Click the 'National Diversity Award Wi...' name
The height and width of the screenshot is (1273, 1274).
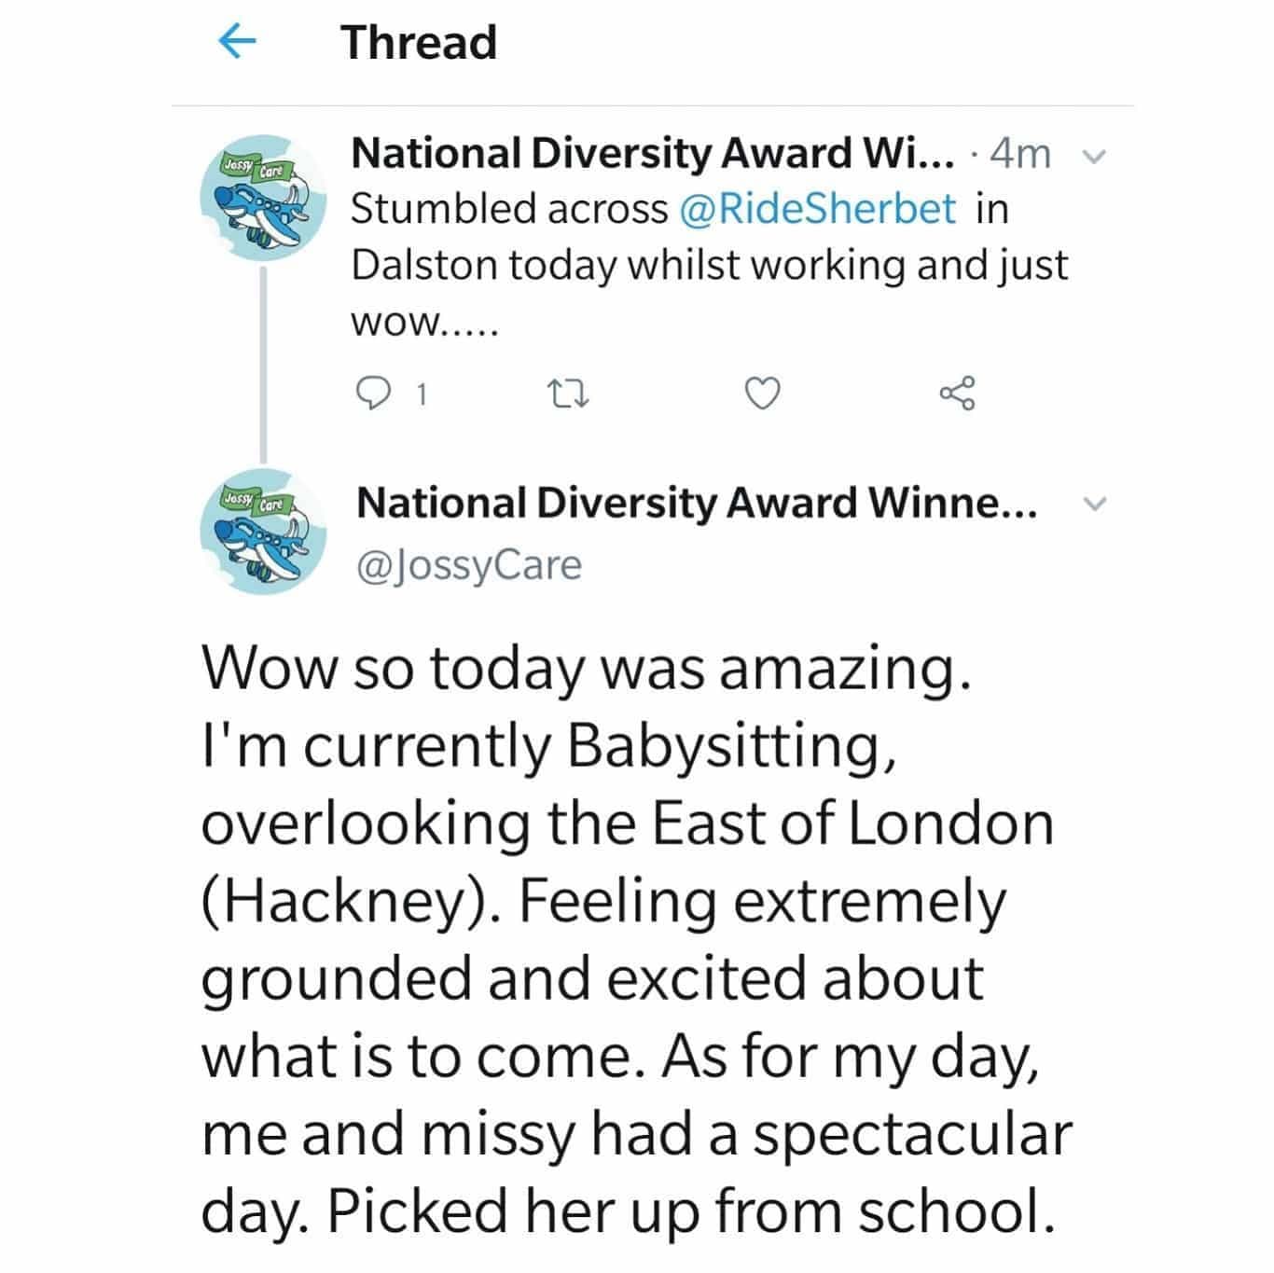(653, 154)
